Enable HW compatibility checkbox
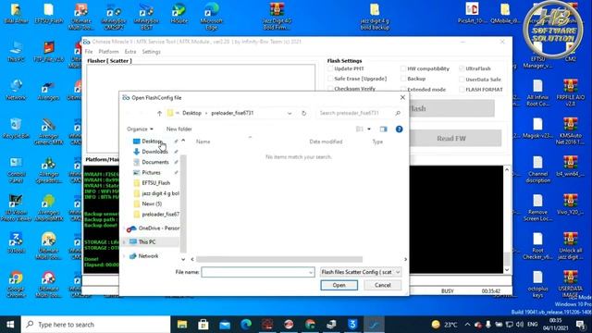This screenshot has width=592, height=333. tap(403, 68)
